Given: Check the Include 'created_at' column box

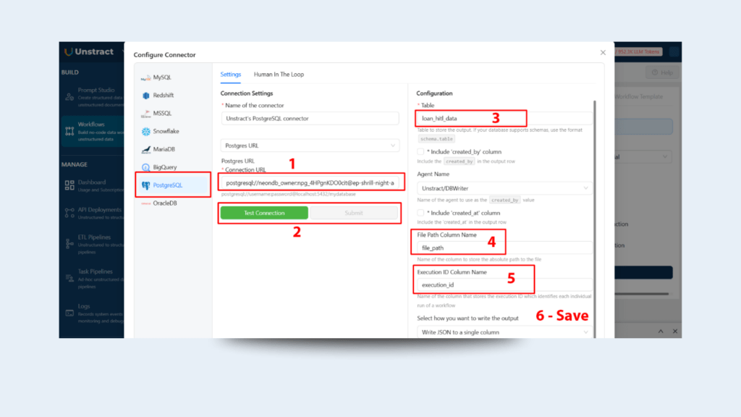Looking at the screenshot, I should 420,213.
